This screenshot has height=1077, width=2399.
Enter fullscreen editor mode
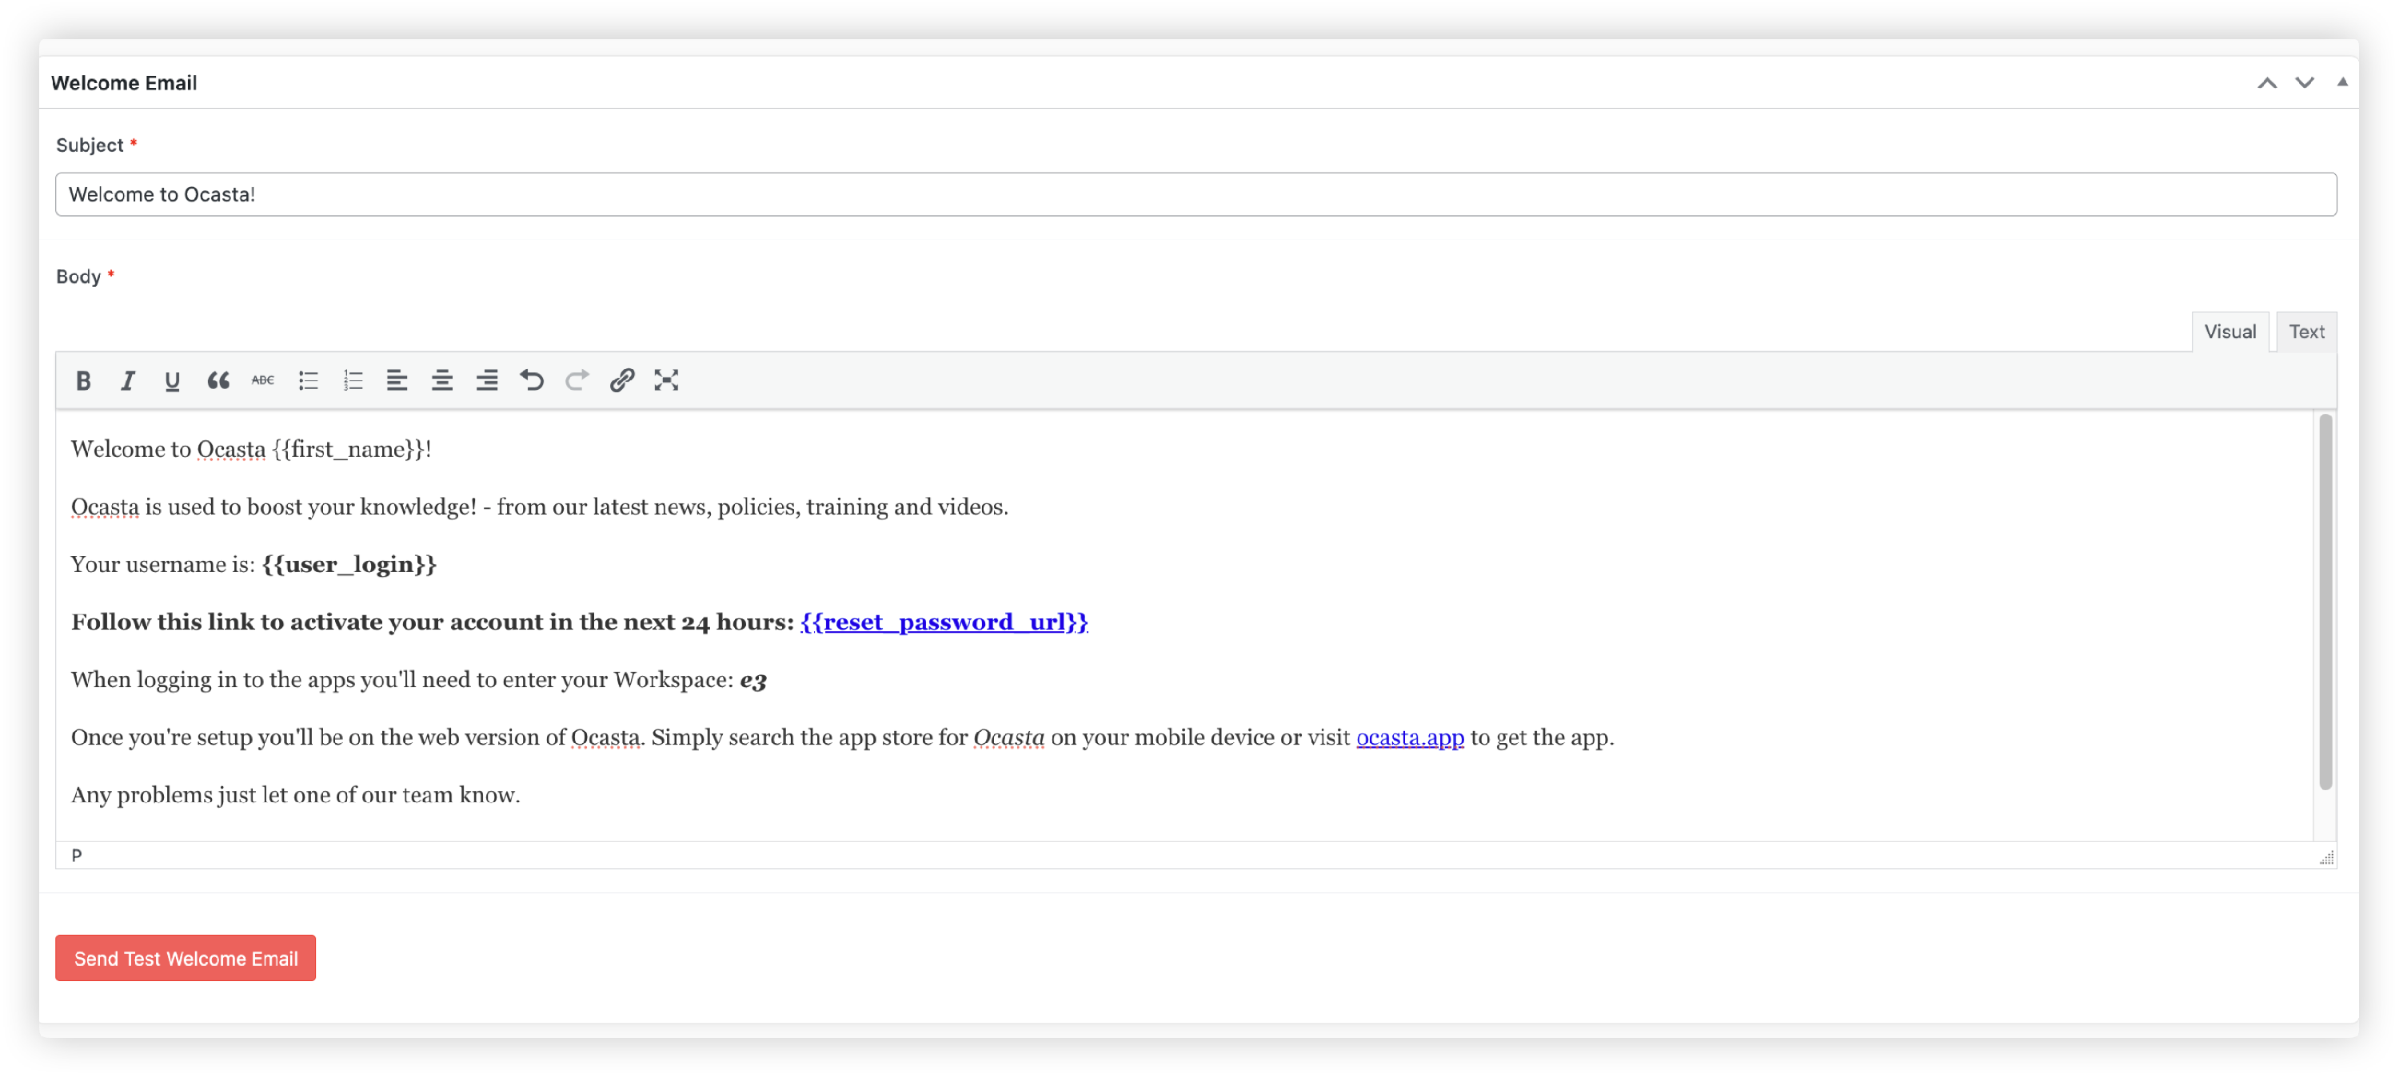pyautogui.click(x=666, y=380)
